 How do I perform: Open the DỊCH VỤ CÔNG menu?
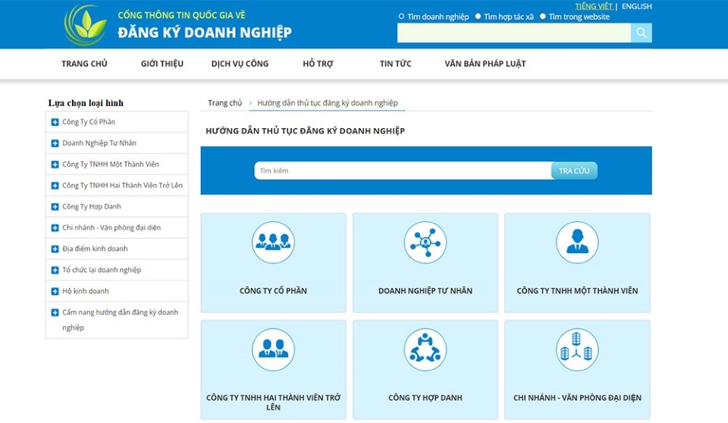click(240, 64)
